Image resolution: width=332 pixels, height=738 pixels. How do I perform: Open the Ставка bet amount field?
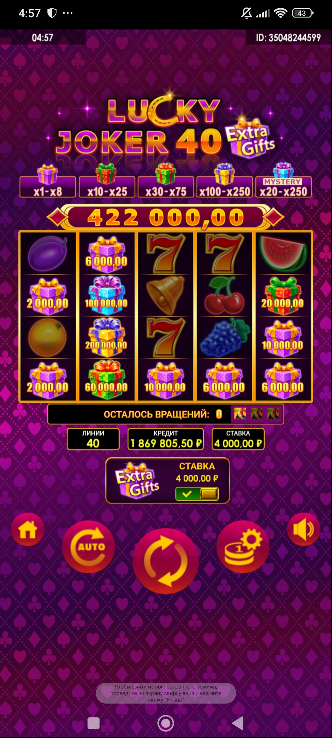238,439
